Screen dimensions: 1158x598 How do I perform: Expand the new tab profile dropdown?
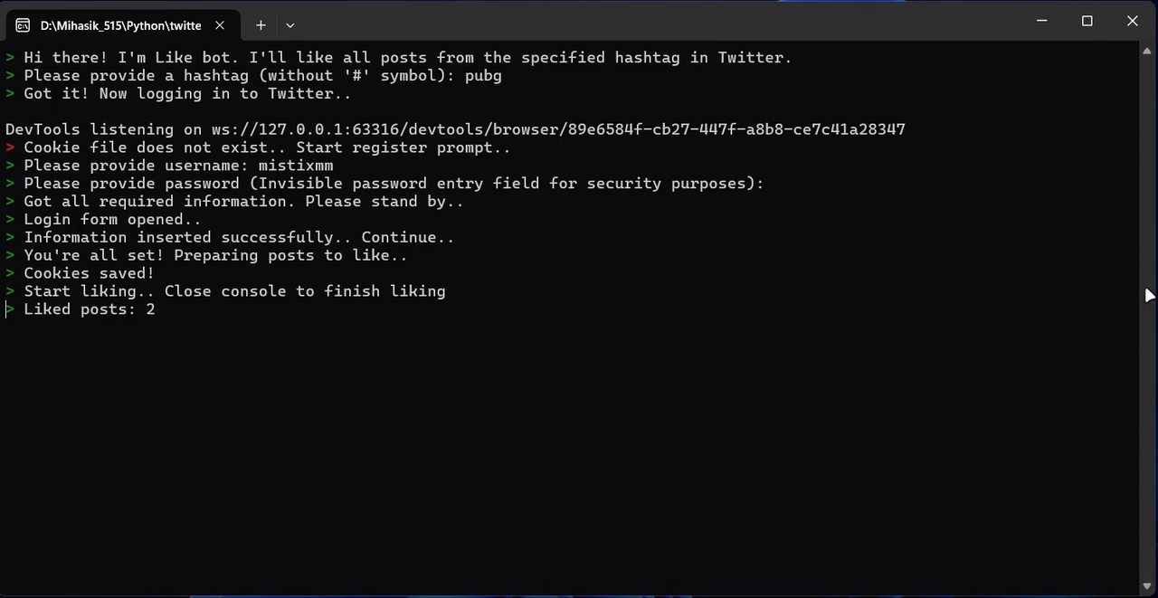[x=290, y=25]
